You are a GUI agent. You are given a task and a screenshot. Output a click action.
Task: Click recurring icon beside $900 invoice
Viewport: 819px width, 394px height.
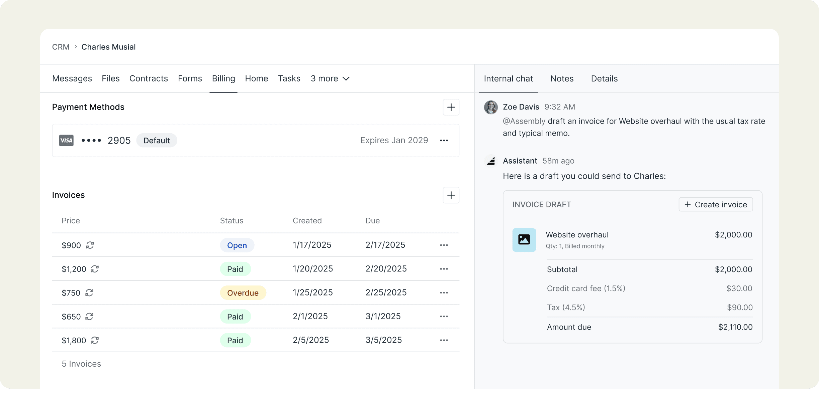(90, 245)
